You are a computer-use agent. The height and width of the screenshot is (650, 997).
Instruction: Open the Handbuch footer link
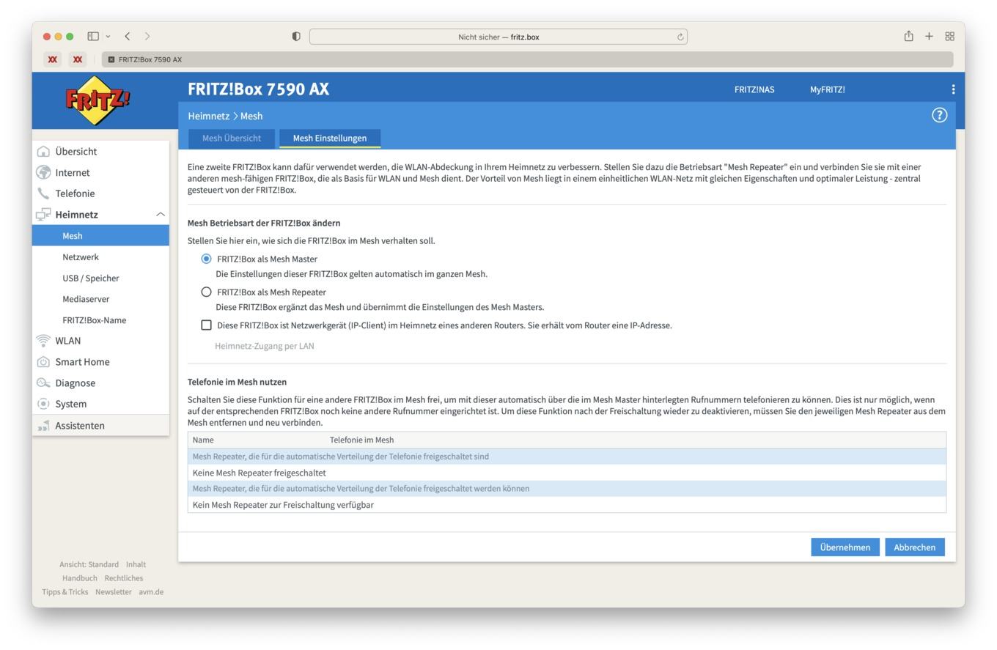pos(79,578)
